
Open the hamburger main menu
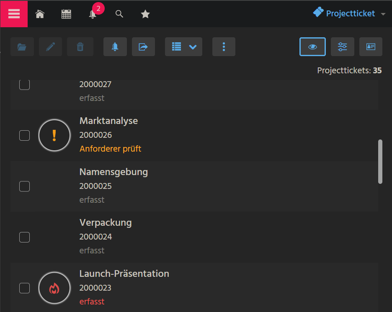coord(14,14)
